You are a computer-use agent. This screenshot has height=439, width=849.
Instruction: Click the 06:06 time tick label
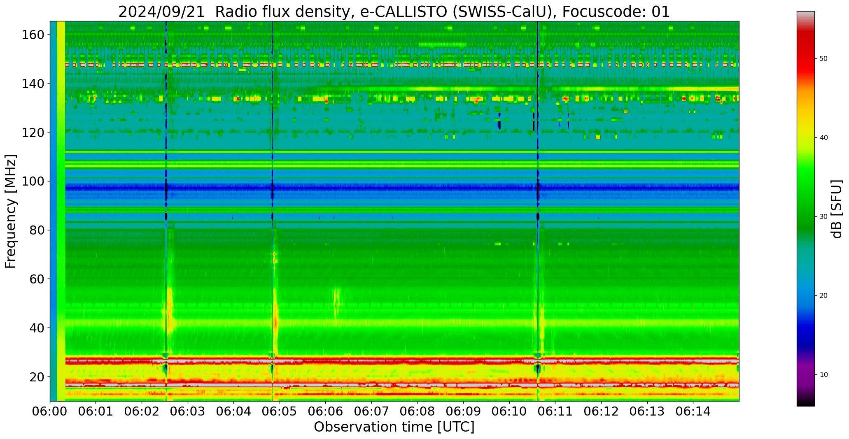(326, 411)
